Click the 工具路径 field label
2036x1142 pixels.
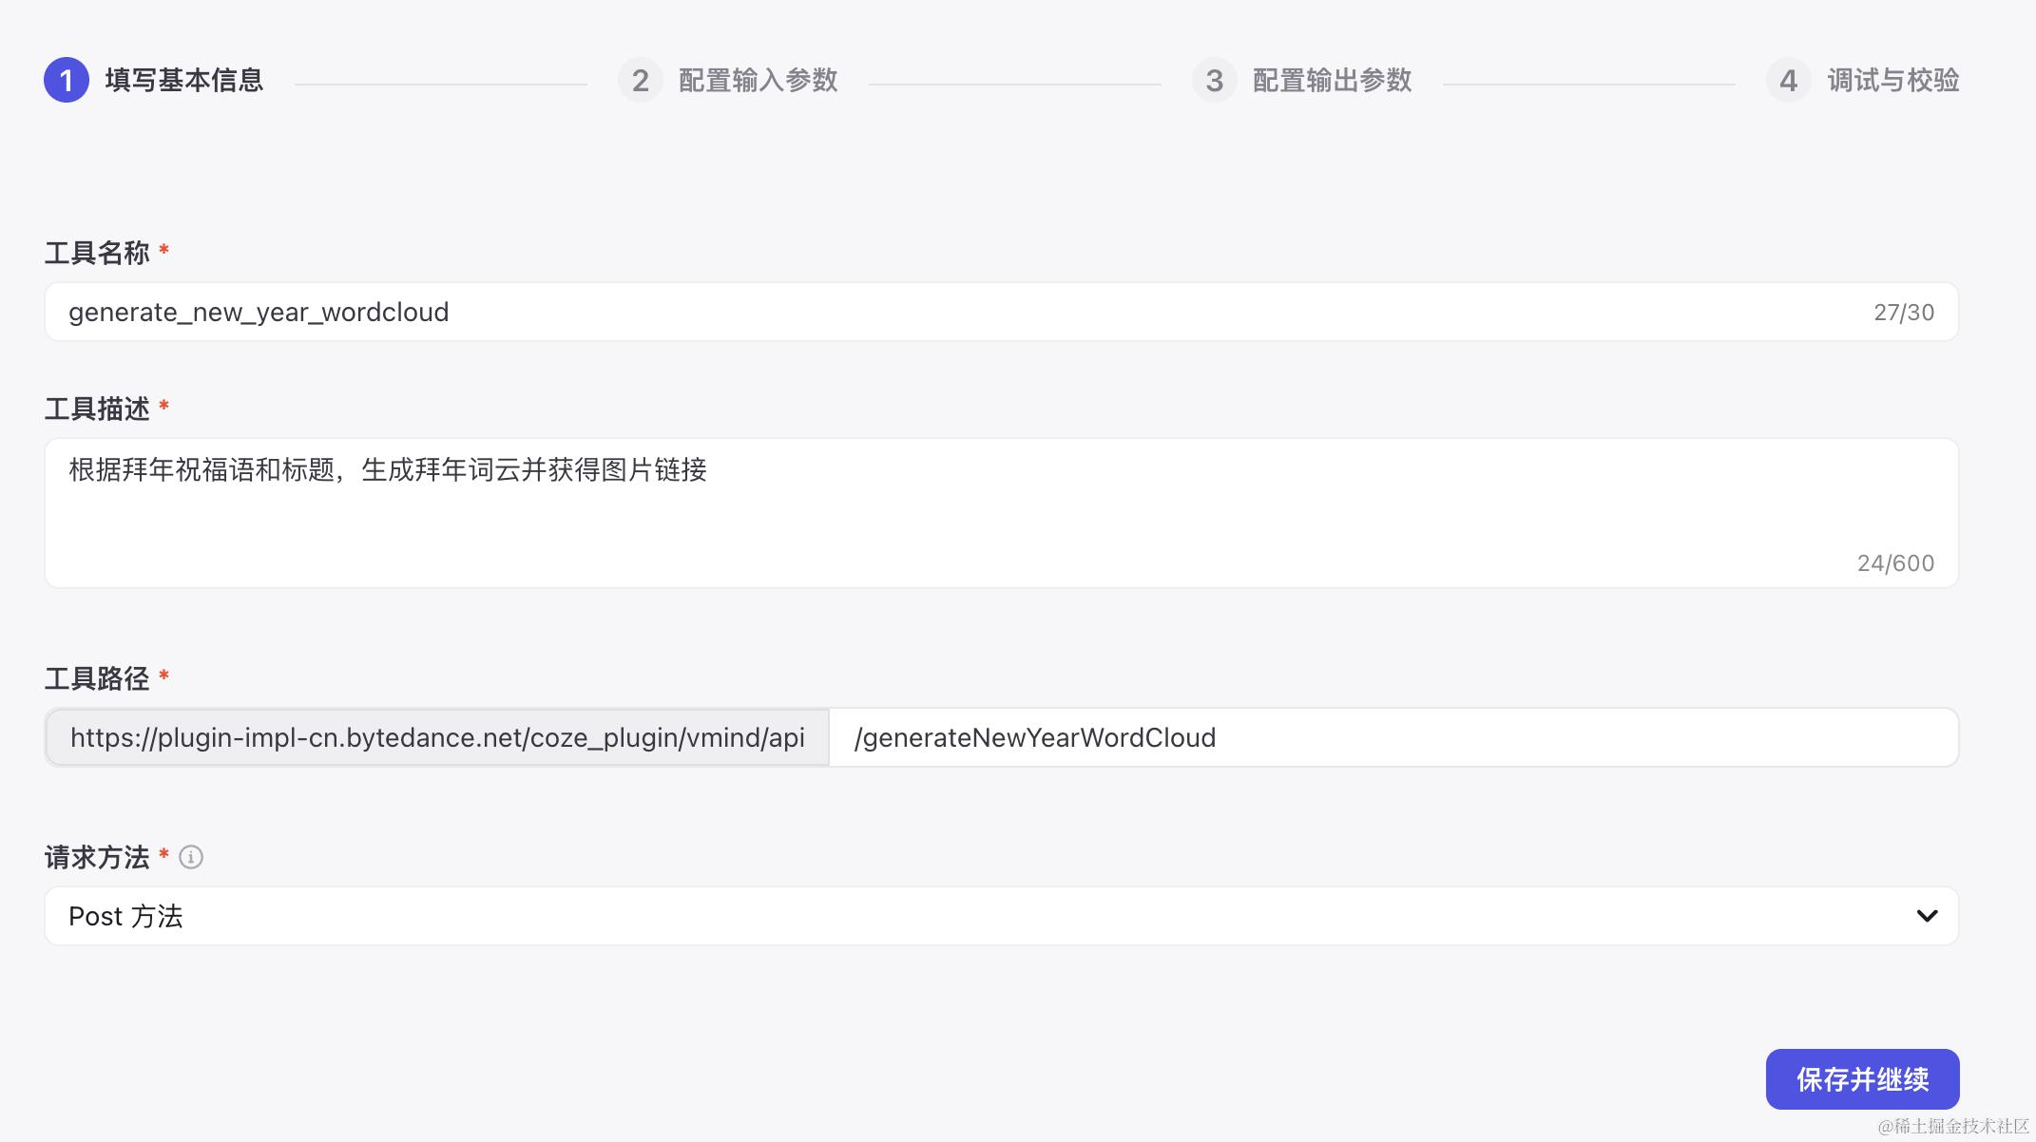(x=97, y=678)
